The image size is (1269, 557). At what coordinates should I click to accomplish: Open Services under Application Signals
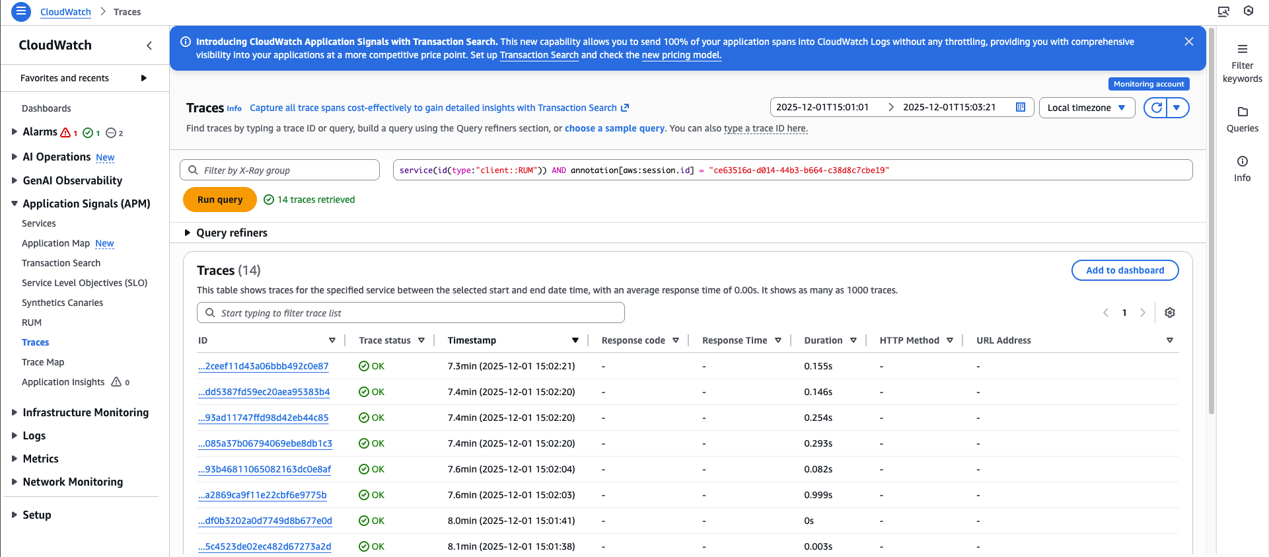click(x=39, y=223)
